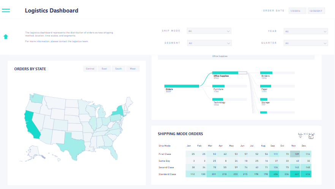Open the Year filter dropdown
335x189 pixels.
pos(306,31)
